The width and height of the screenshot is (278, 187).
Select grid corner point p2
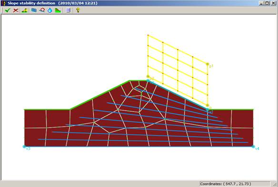click(x=148, y=77)
